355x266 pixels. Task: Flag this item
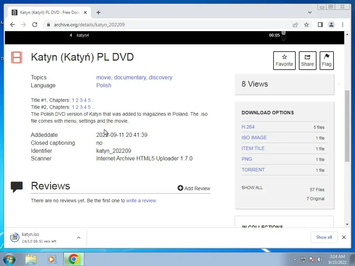coord(327,61)
